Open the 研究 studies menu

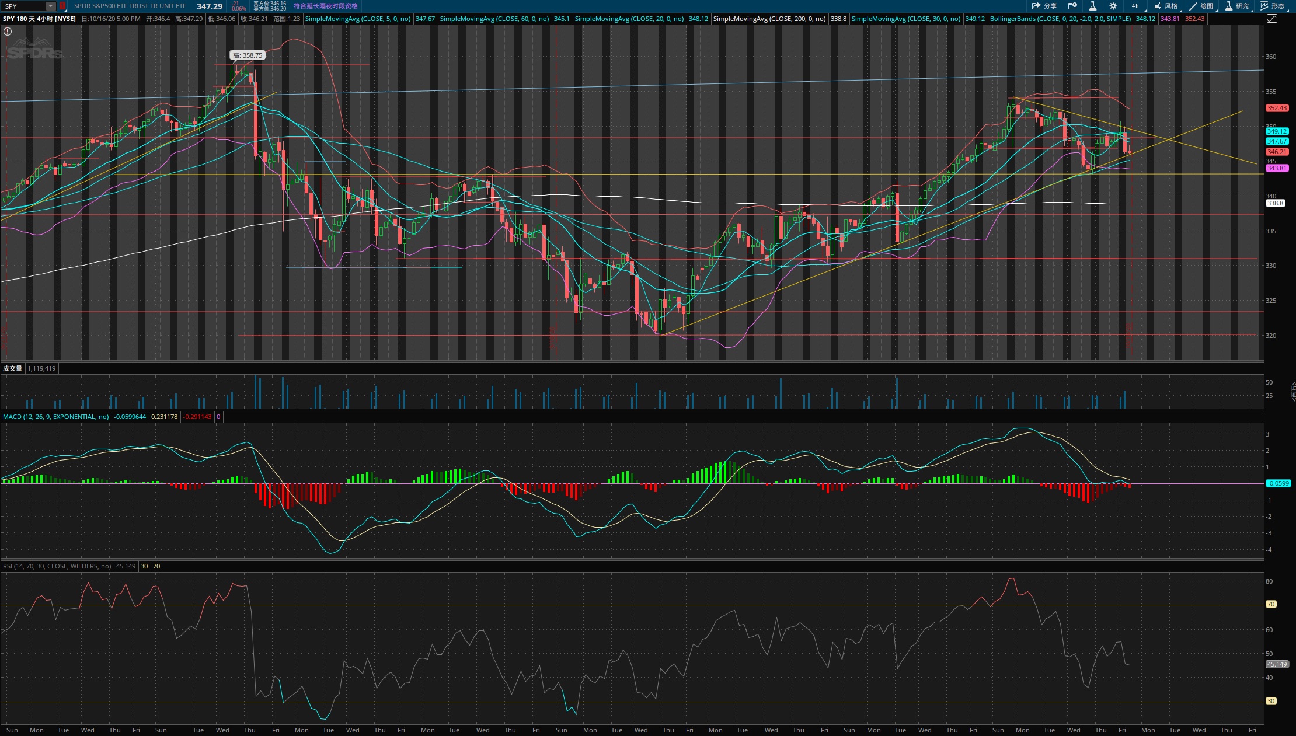[x=1236, y=6]
